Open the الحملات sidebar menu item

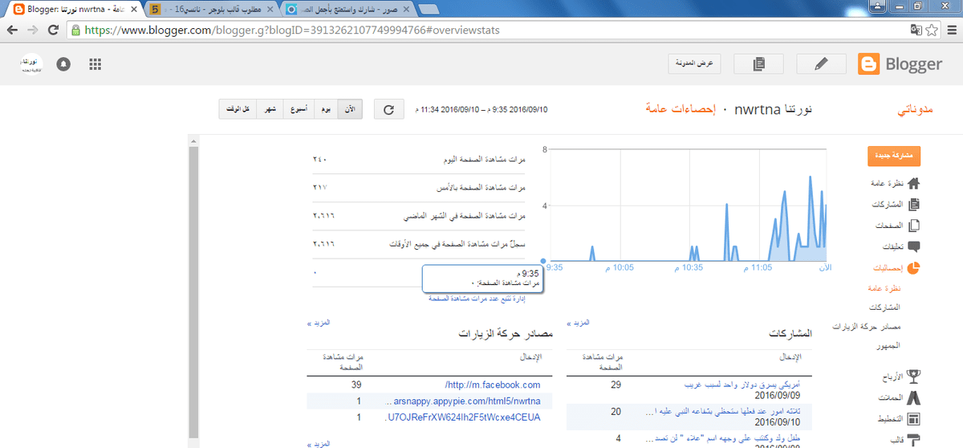pos(889,397)
